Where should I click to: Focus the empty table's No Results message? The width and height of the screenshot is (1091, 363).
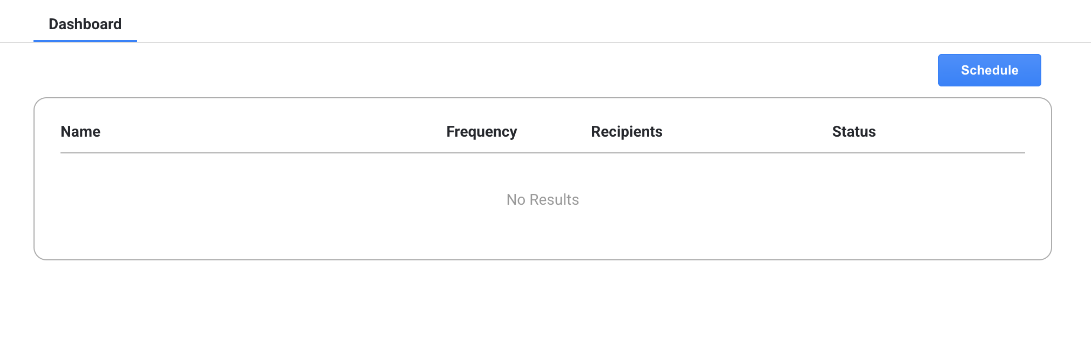(542, 200)
